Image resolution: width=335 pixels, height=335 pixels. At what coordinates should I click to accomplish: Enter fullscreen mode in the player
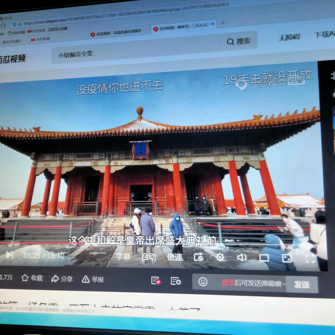[310, 258]
